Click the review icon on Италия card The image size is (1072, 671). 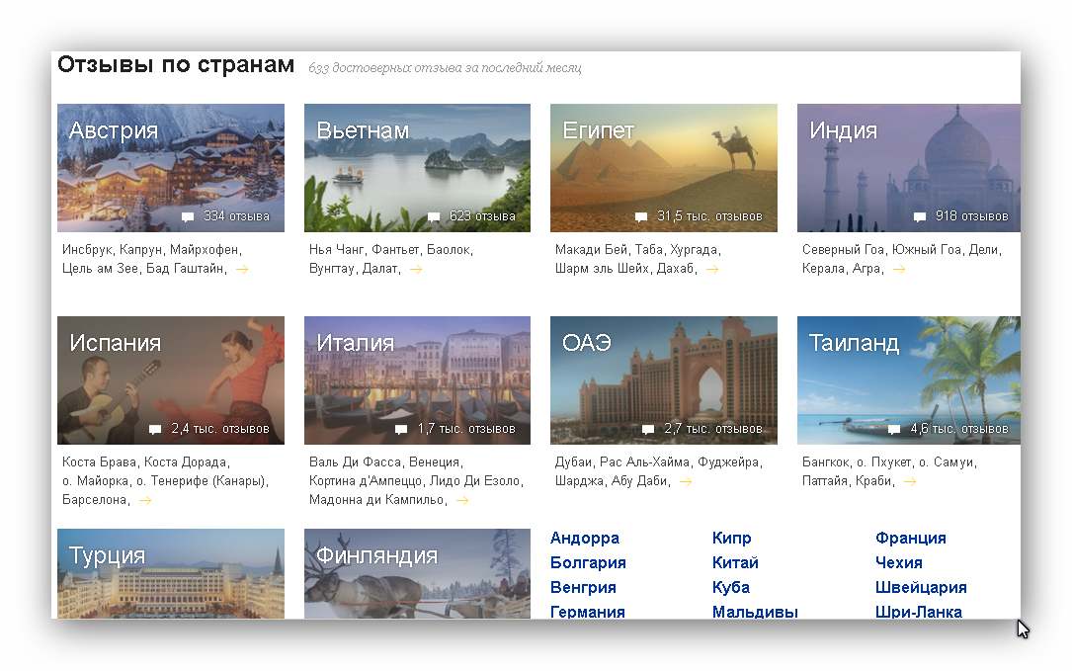pyautogui.click(x=401, y=430)
